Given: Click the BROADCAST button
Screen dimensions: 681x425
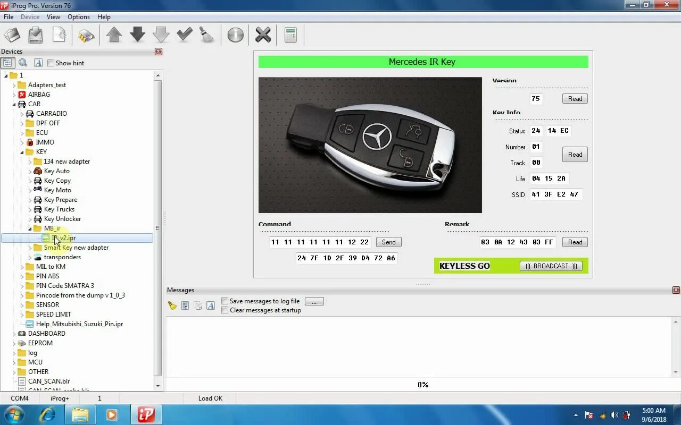Looking at the screenshot, I should coord(551,266).
